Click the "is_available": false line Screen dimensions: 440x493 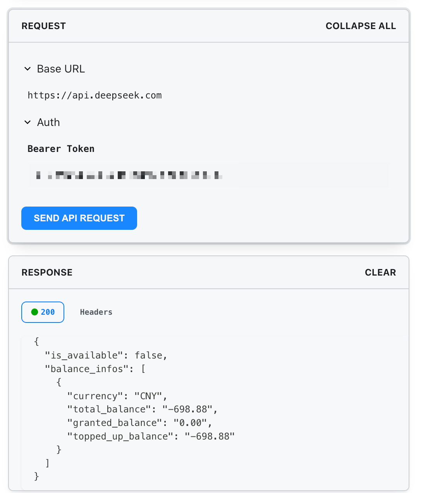coord(106,355)
